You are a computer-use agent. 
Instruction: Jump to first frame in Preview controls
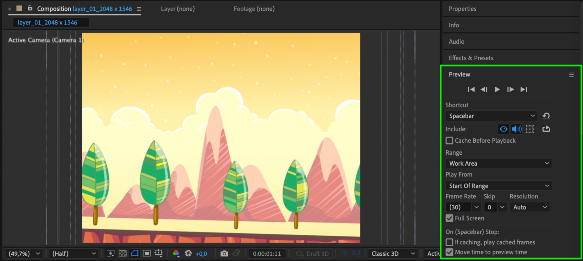pos(471,89)
